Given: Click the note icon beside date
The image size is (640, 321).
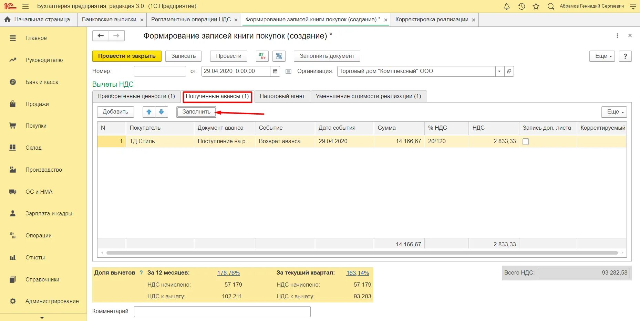Looking at the screenshot, I should tap(289, 72).
